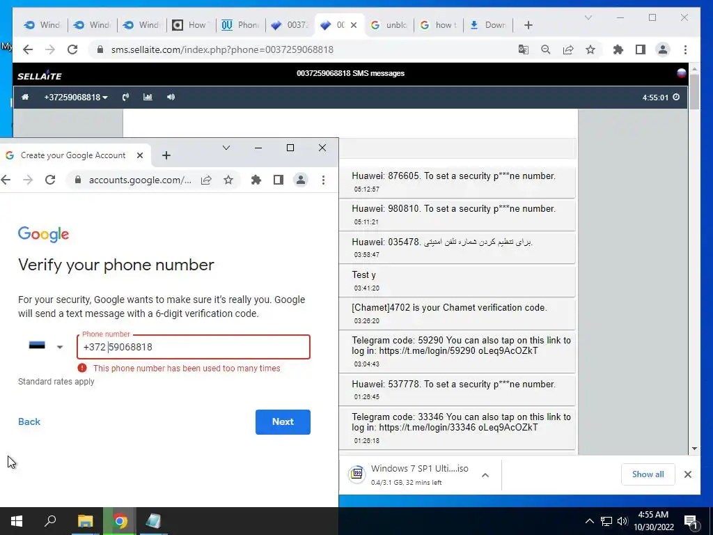
Task: Bookmark the Google Accounts page
Action: point(228,180)
